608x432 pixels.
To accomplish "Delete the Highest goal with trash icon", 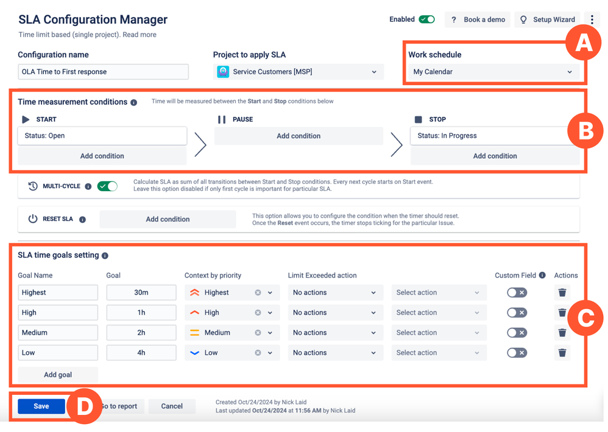I will click(562, 293).
